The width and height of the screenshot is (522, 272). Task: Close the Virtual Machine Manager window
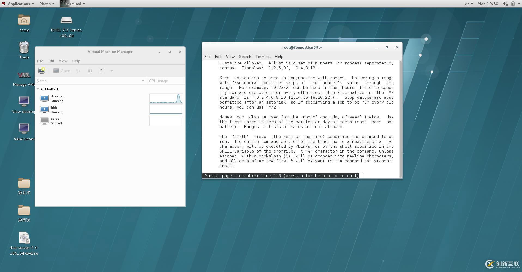(180, 52)
